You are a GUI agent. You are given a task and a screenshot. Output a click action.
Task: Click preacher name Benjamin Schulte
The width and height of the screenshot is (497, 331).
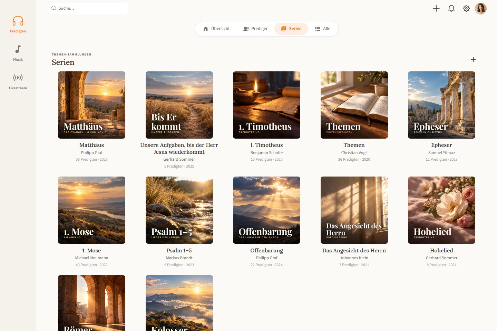pyautogui.click(x=266, y=153)
